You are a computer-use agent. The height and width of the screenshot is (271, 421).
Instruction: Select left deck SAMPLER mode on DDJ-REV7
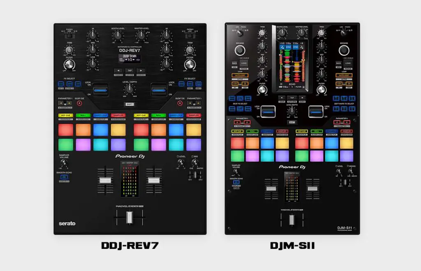[x=118, y=116]
